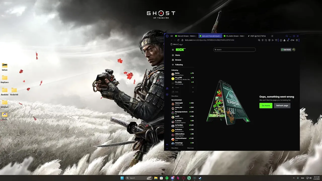Click the zoom-out magnifier in the address bar
The height and width of the screenshot is (181, 322).
pyautogui.click(x=259, y=40)
